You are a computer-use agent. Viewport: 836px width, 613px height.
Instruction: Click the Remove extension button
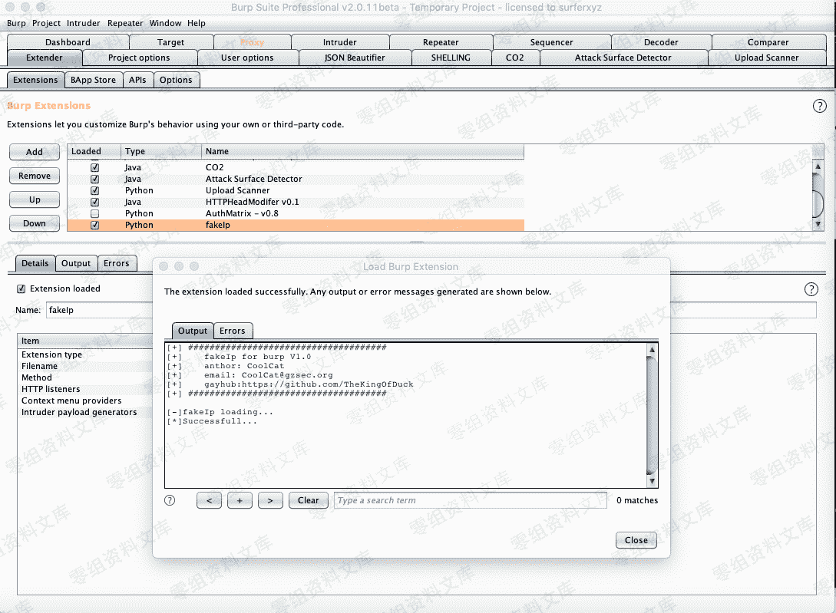[35, 176]
